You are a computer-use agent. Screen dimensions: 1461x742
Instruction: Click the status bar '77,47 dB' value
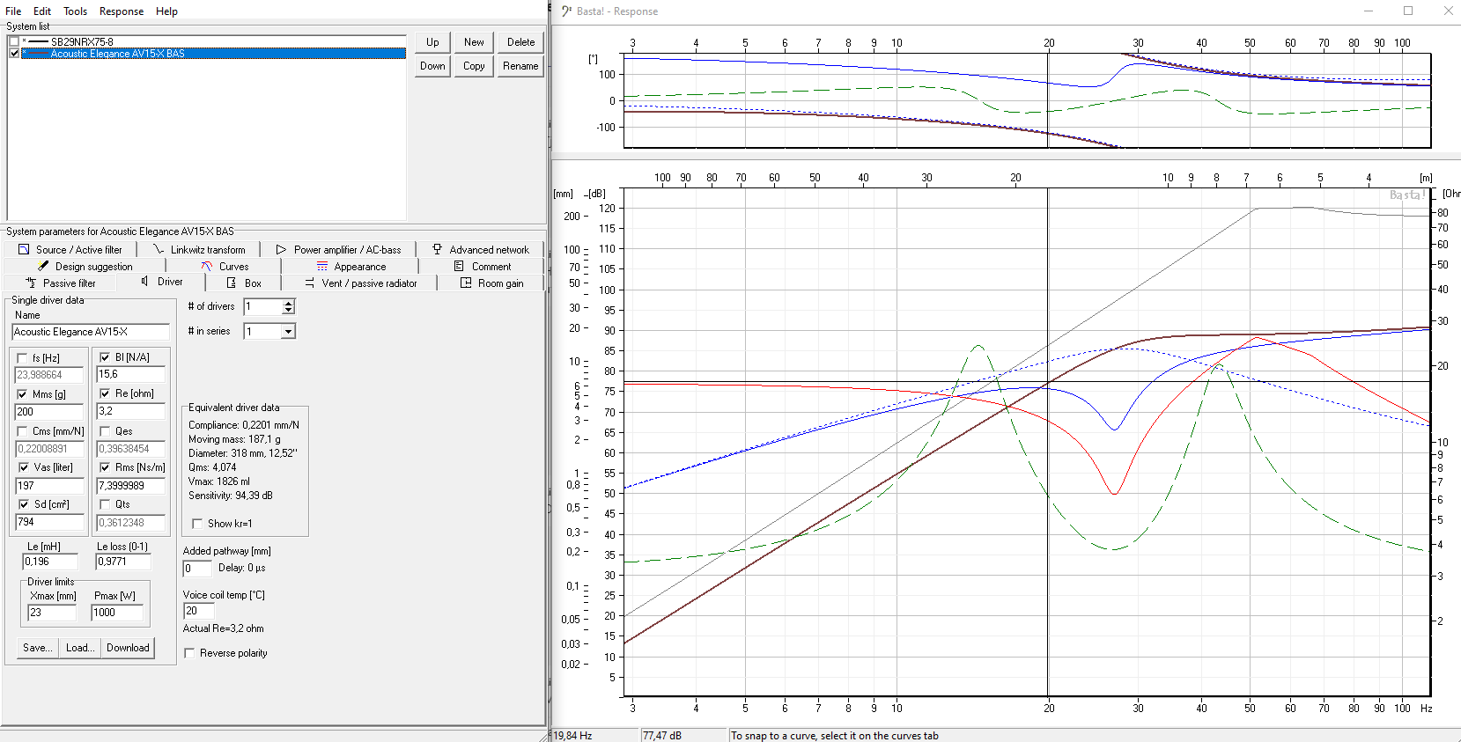coord(662,736)
